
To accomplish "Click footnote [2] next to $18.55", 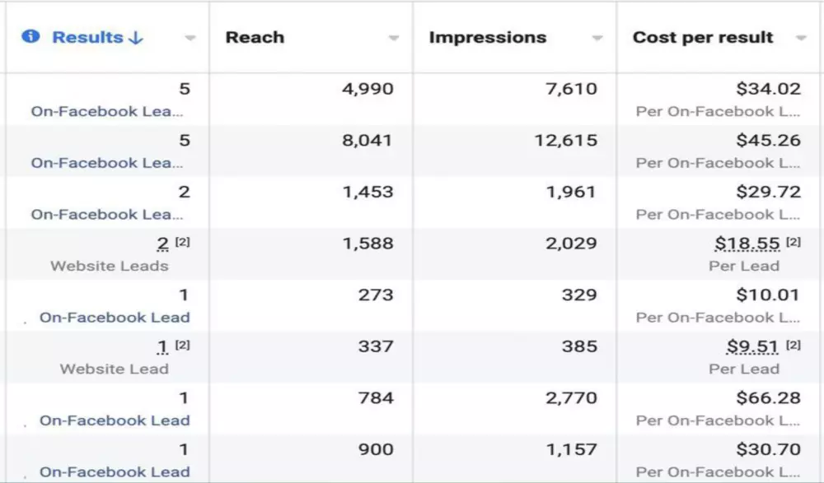I will [x=794, y=243].
